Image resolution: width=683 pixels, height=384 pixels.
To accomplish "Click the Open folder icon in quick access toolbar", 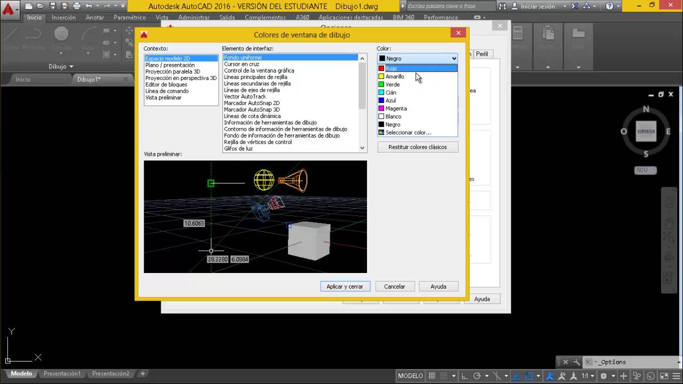I will [41, 6].
